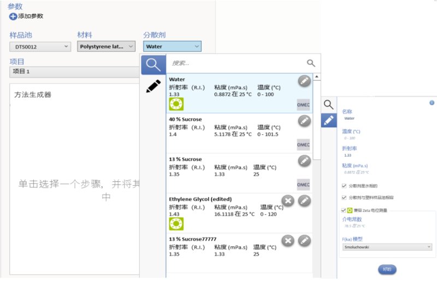Click the info icon in properties panel
The height and width of the screenshot is (283, 437).
tap(432, 103)
